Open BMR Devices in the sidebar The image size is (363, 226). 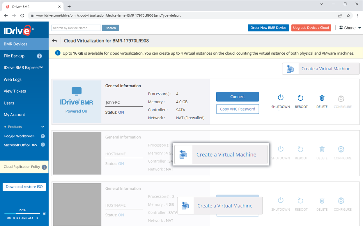(15, 44)
